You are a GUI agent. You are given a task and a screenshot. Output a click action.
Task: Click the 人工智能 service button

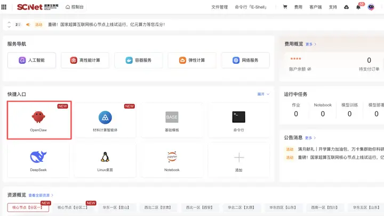click(x=31, y=60)
